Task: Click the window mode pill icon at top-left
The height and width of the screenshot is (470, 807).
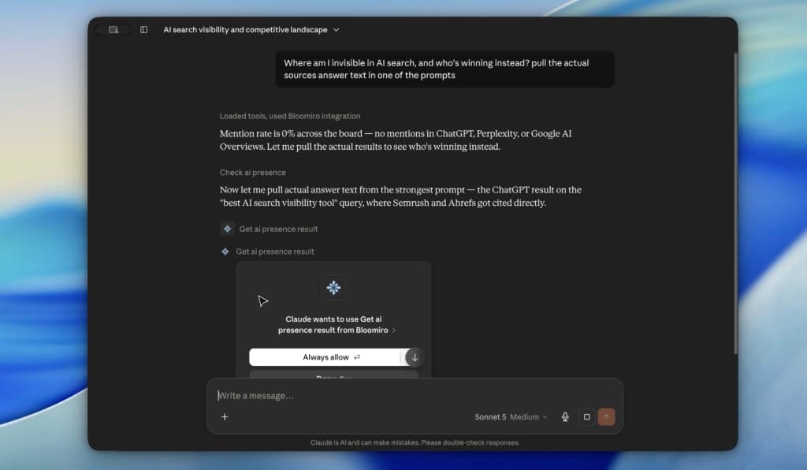Action: tap(113, 30)
